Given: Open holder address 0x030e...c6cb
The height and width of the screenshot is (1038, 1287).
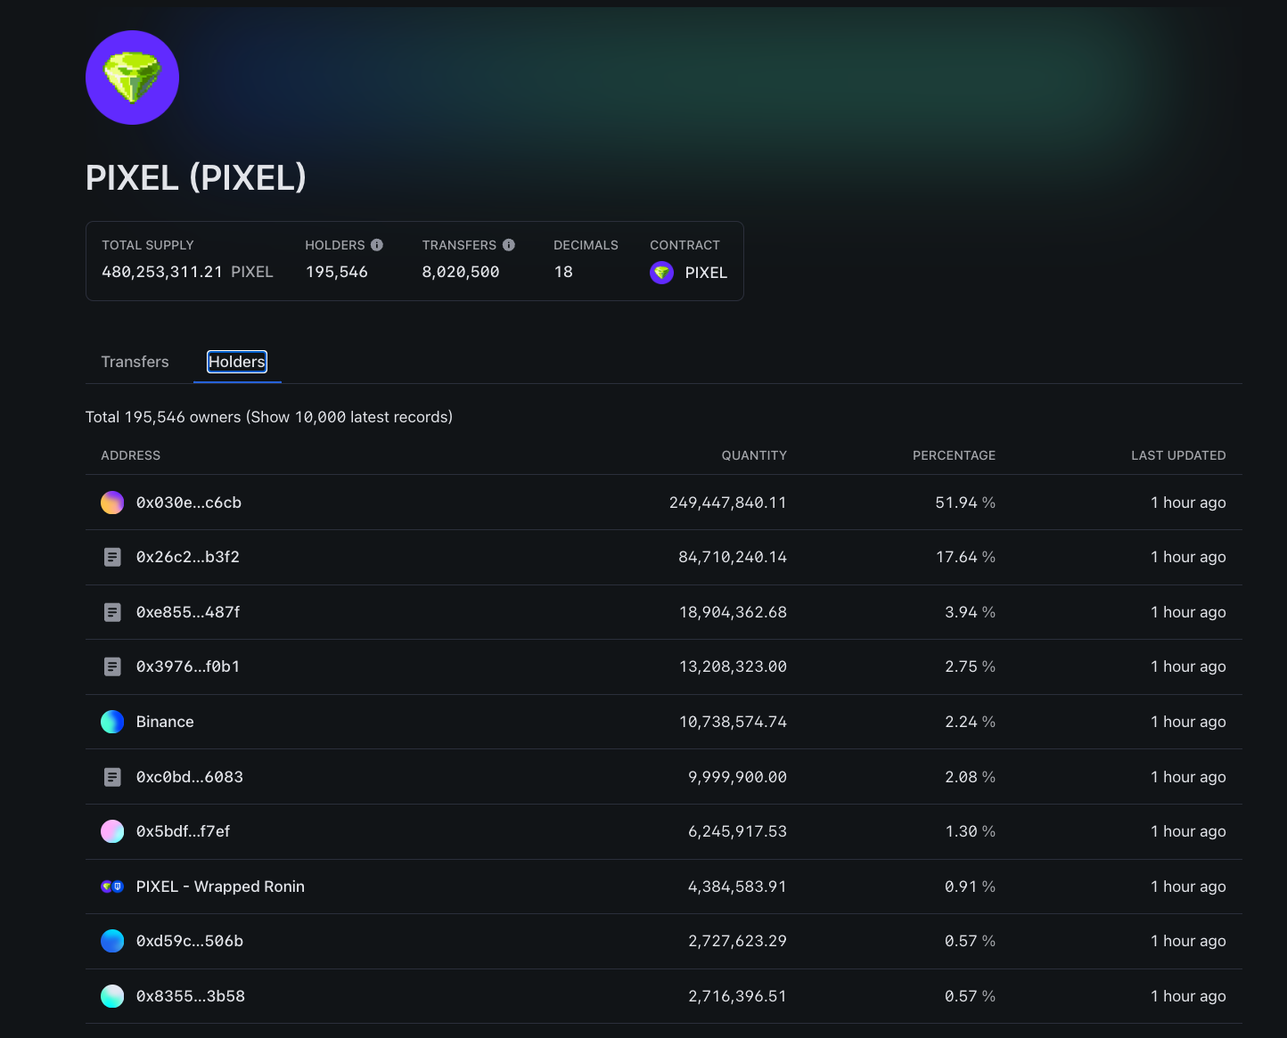Looking at the screenshot, I should coord(189,503).
